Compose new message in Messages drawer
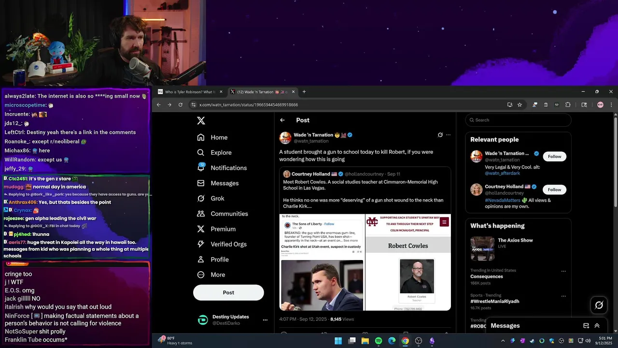The image size is (618, 348). (586, 326)
